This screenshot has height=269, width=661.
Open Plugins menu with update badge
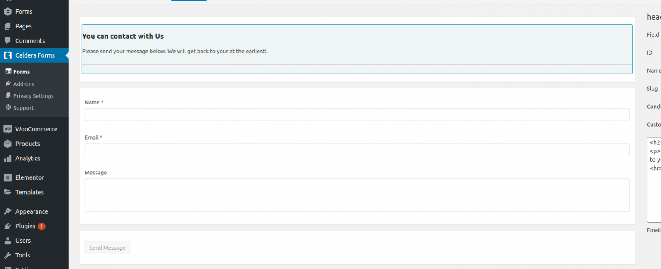click(25, 226)
